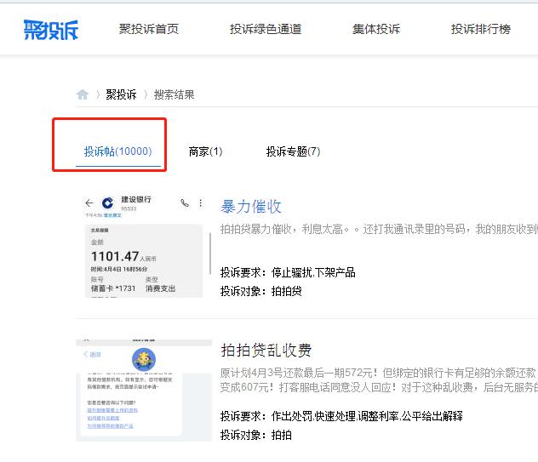
Task: Click description starting 原计划4月3号还款
Action: 379,379
